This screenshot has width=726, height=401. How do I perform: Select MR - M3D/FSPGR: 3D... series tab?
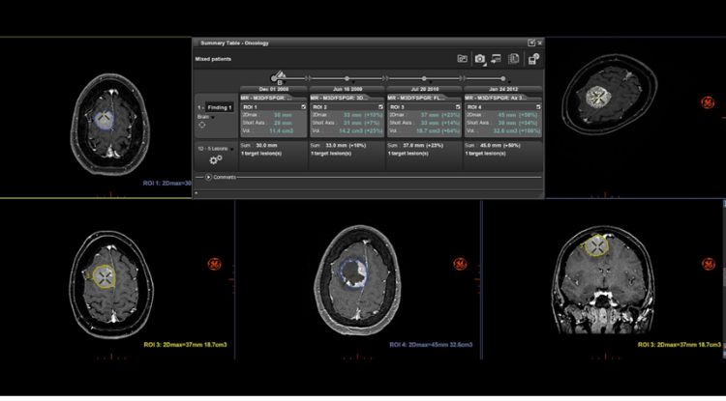[x=348, y=98]
